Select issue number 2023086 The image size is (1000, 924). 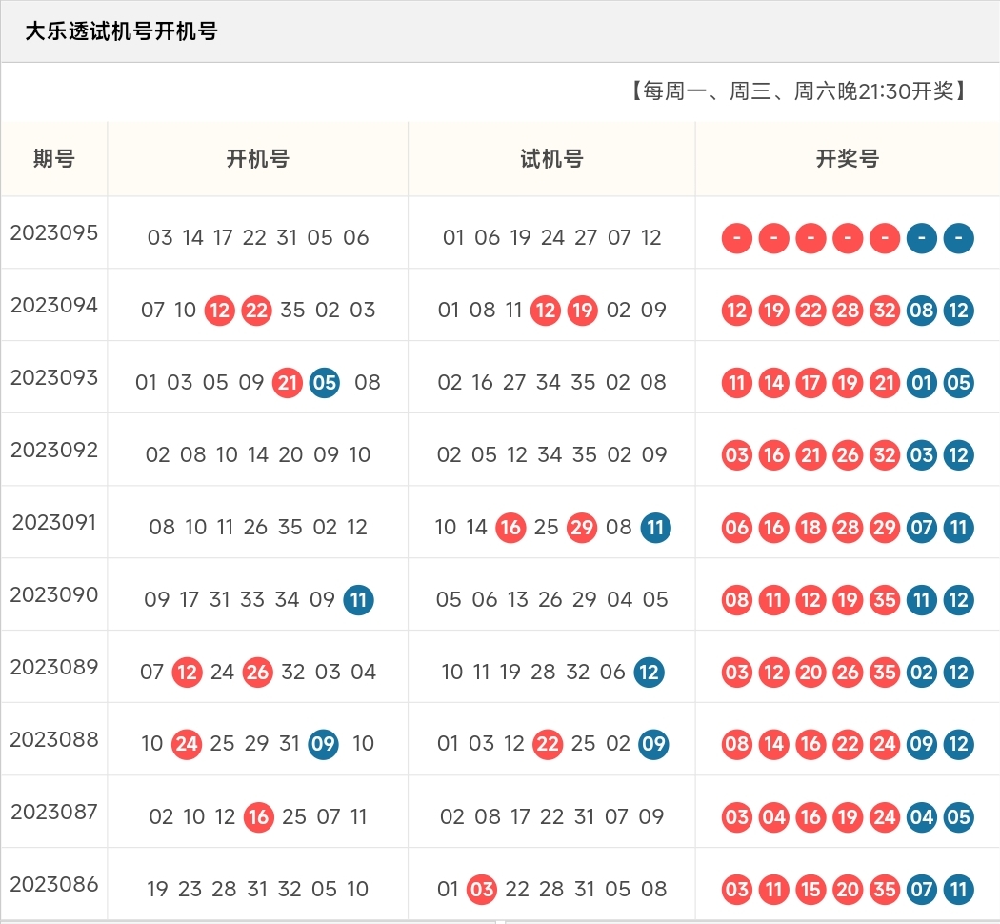click(54, 884)
